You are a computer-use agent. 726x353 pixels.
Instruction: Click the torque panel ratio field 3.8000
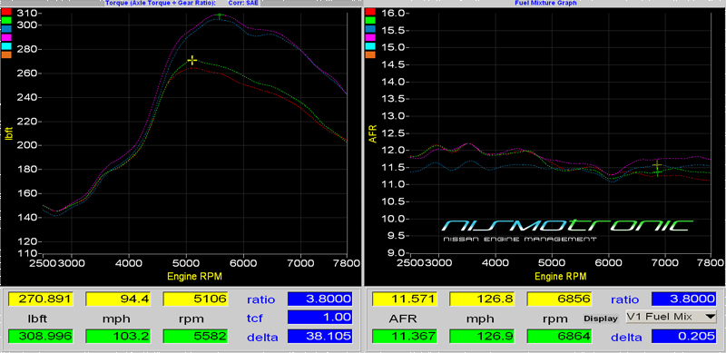pyautogui.click(x=320, y=299)
